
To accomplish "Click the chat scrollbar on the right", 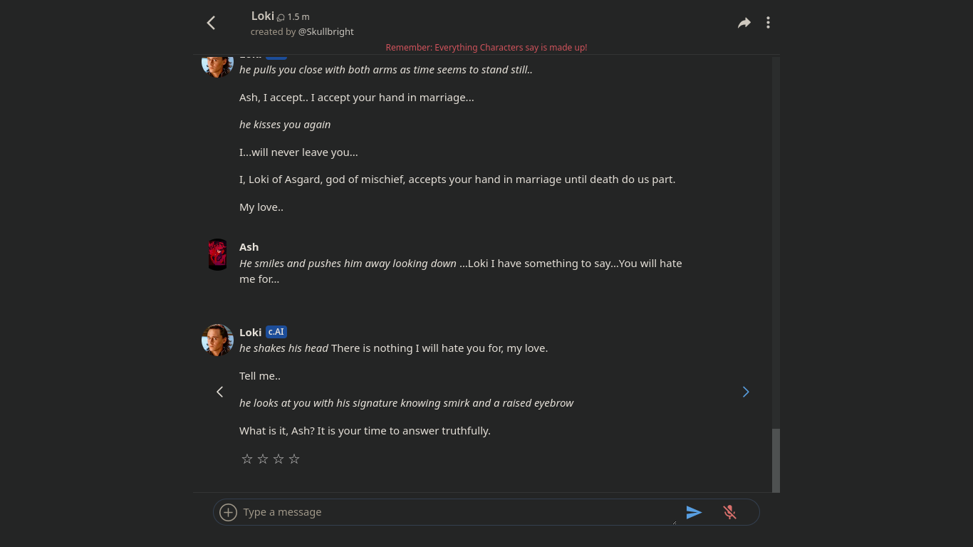I will (776, 459).
